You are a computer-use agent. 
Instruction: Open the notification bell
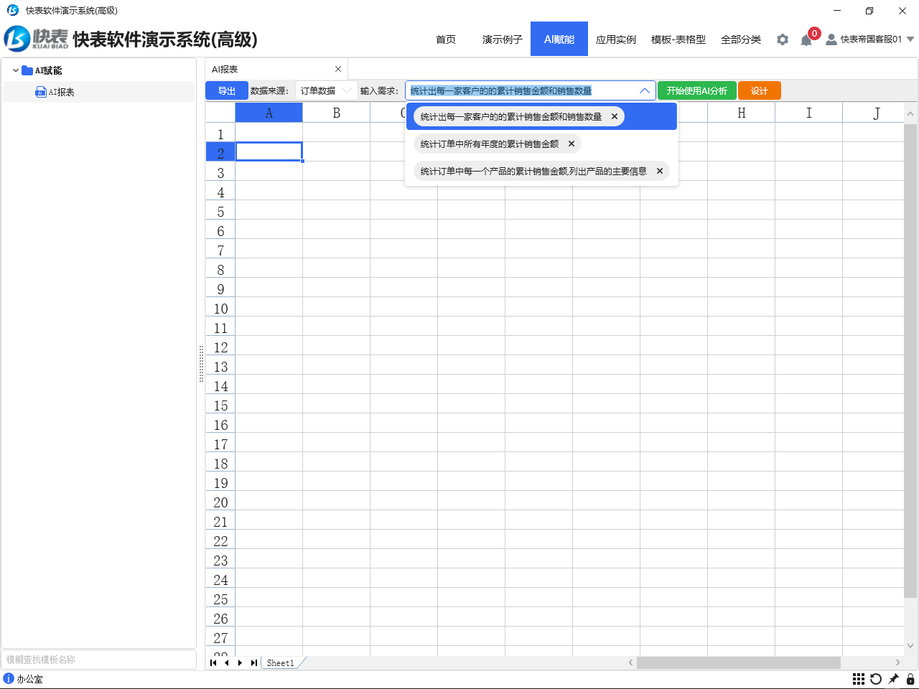[806, 40]
